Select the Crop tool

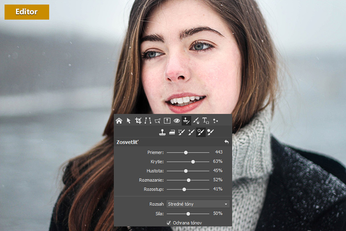[x=138, y=121]
